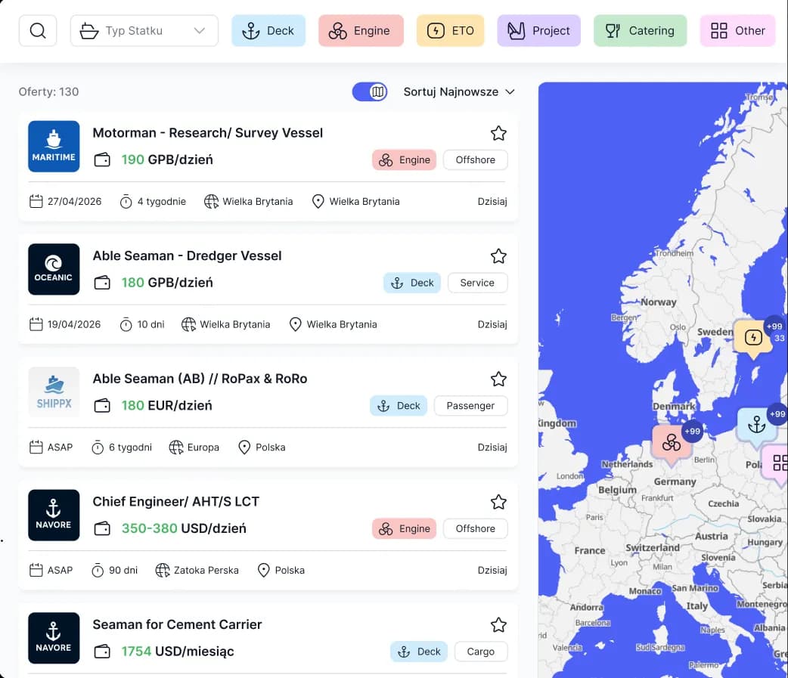Star the Seaman for Cement Carrier offer
Image resolution: width=788 pixels, height=678 pixels.
point(498,625)
